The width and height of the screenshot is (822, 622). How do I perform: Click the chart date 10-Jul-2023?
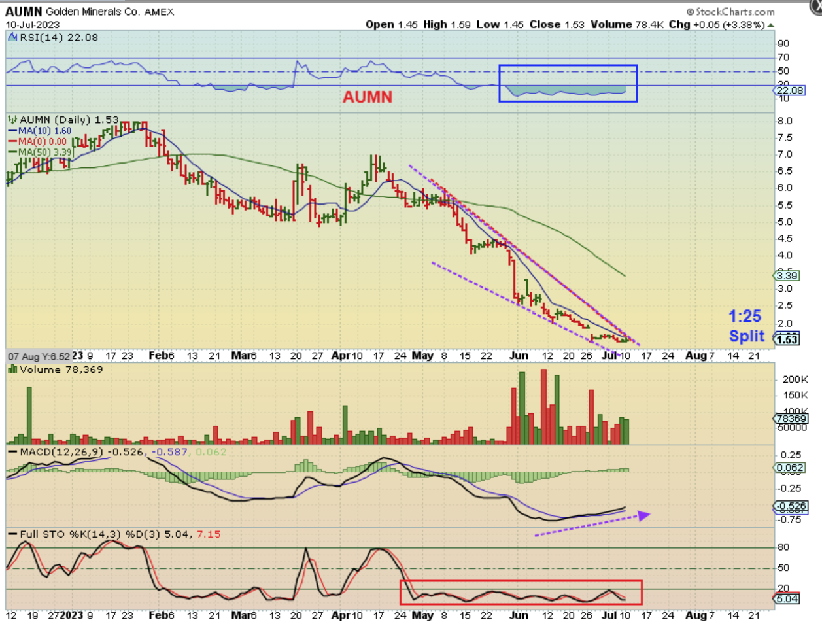click(34, 25)
